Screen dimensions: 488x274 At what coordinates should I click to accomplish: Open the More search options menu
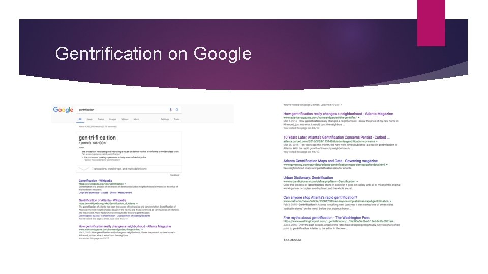point(136,119)
